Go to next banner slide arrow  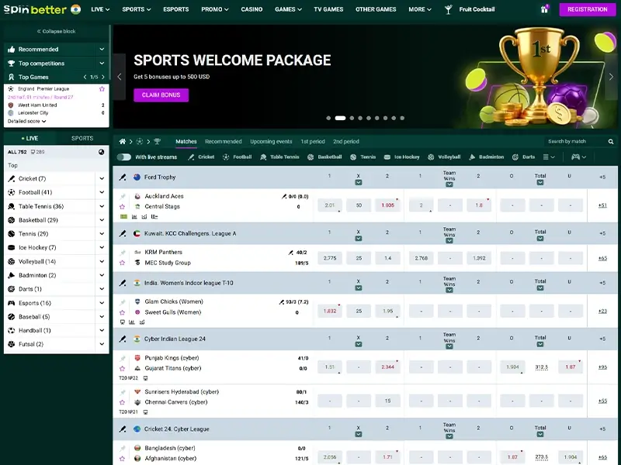[611, 77]
